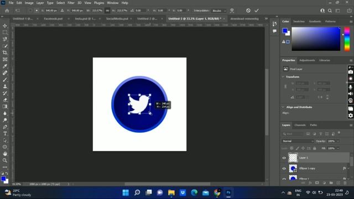The height and width of the screenshot is (199, 354).
Task: Toggle lock image pixels brush icon
Action: coord(298,148)
